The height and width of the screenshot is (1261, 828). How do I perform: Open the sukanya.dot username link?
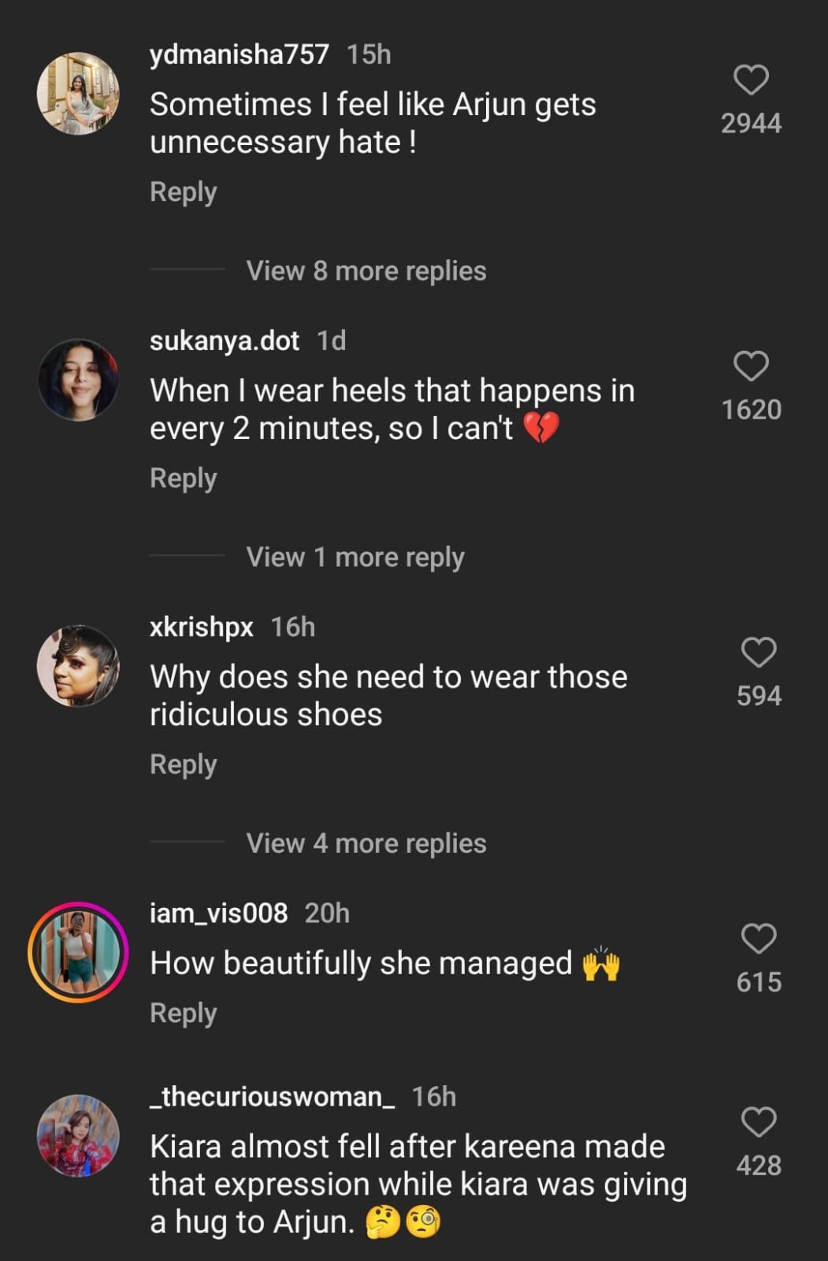pos(225,340)
